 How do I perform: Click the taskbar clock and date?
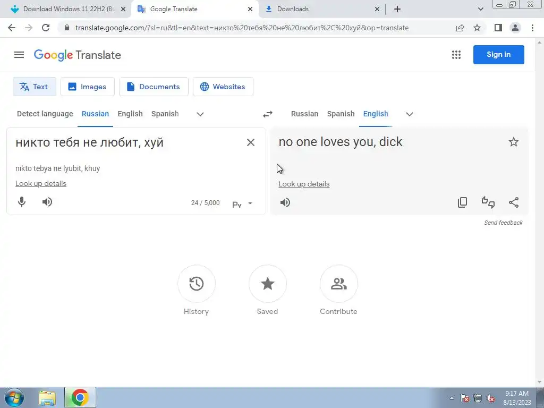[517, 398]
